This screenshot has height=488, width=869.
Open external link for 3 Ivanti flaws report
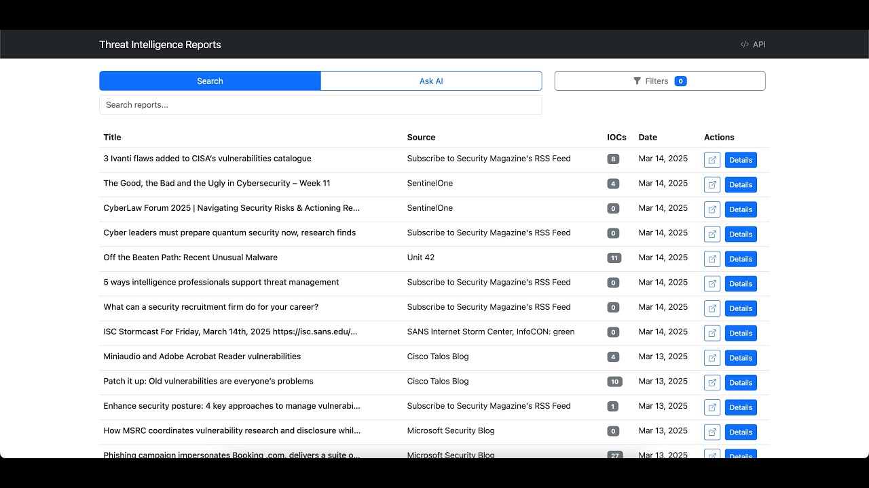click(x=712, y=160)
